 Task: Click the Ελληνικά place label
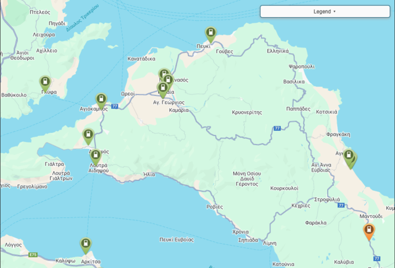tap(278, 51)
